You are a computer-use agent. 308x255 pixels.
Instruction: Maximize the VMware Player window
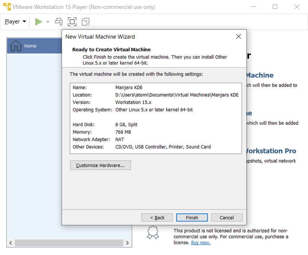point(275,7)
